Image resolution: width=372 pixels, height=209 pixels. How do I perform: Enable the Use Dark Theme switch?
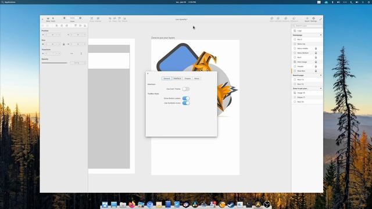[x=186, y=89]
